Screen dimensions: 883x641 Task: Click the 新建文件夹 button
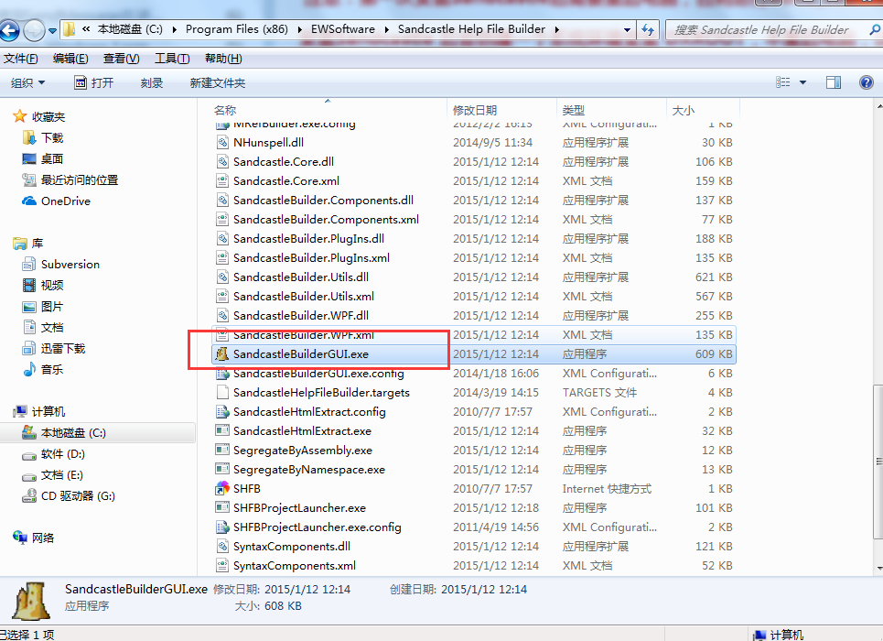tap(218, 83)
